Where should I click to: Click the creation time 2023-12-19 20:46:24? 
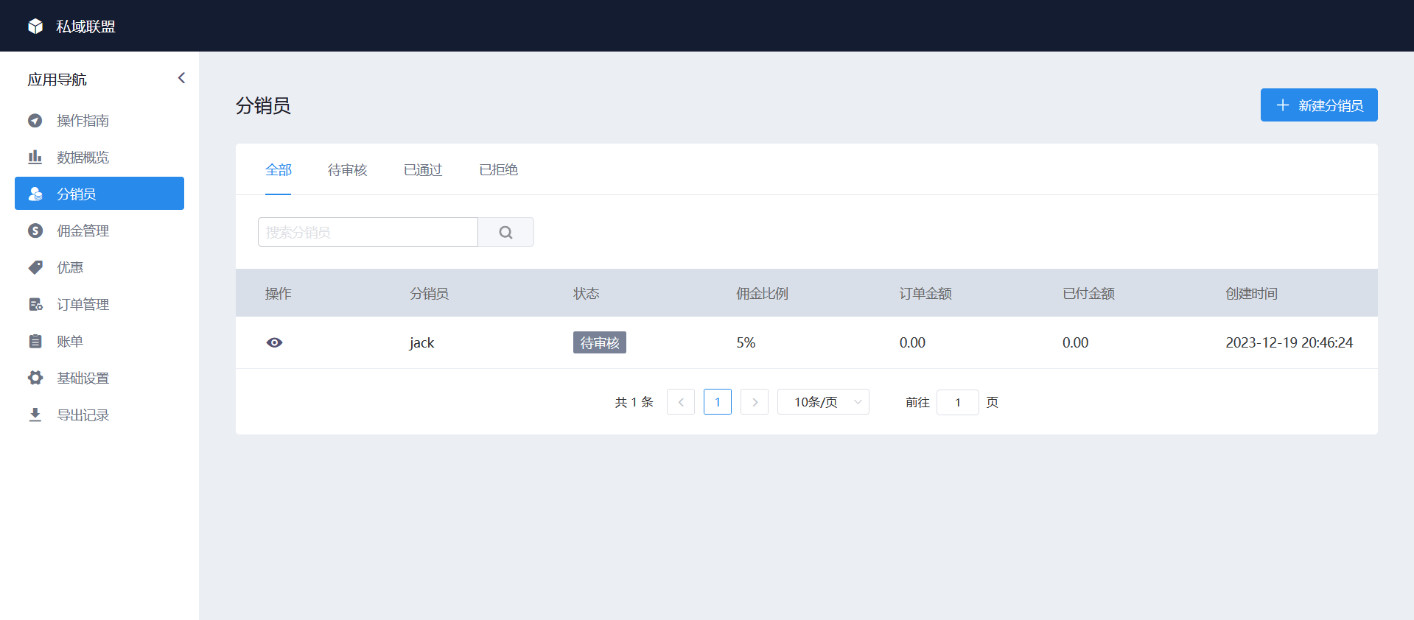click(1289, 342)
